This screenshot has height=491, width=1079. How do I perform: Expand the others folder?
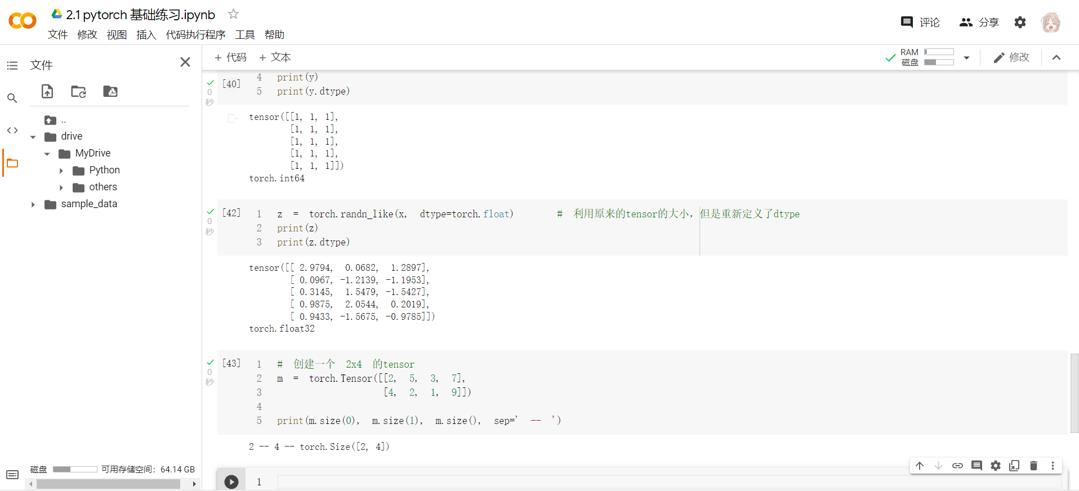(x=61, y=188)
